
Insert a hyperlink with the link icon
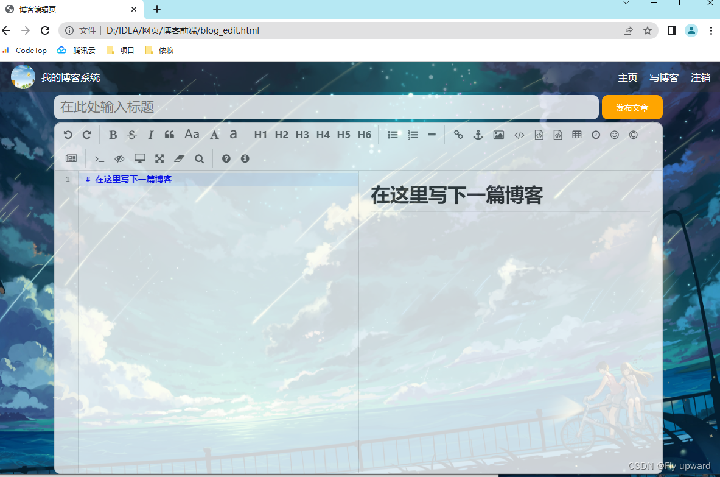pyautogui.click(x=458, y=135)
